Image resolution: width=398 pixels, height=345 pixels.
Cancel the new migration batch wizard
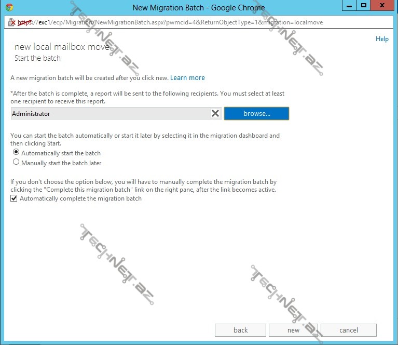coord(348,330)
